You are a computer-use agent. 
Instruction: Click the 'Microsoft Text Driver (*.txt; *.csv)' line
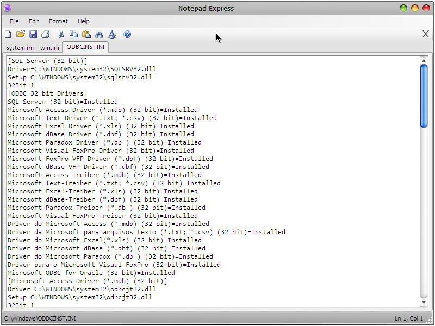pyautogui.click(x=112, y=118)
